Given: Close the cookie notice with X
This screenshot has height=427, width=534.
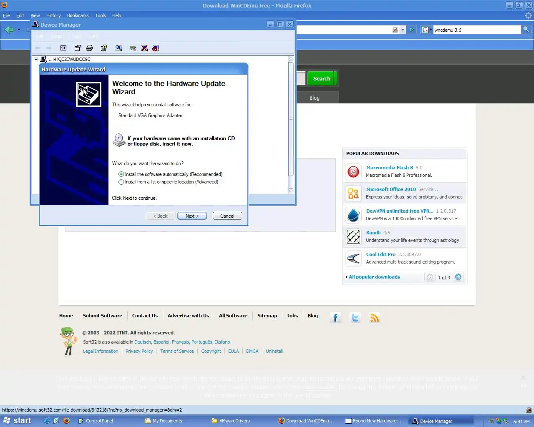Looking at the screenshot, I should (524, 377).
